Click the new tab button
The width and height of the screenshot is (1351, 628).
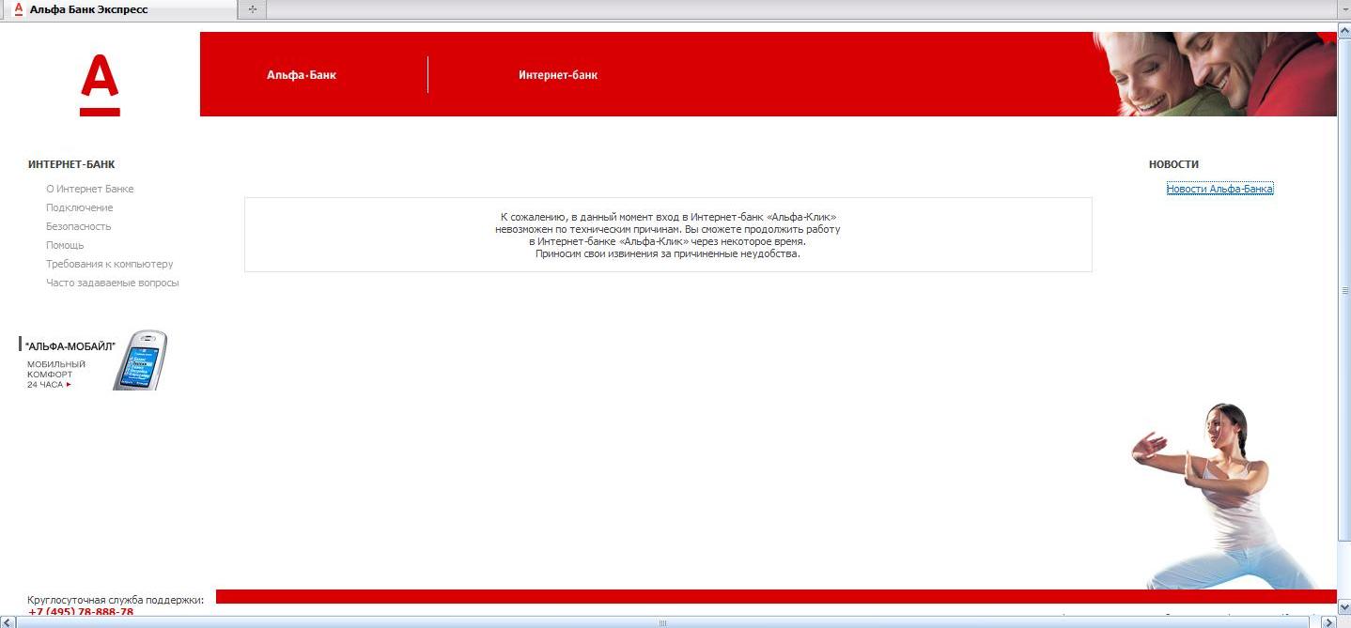click(x=252, y=9)
